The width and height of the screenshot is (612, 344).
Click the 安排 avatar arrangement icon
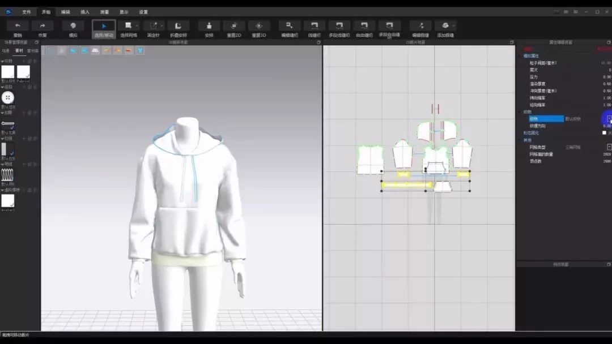pos(209,26)
